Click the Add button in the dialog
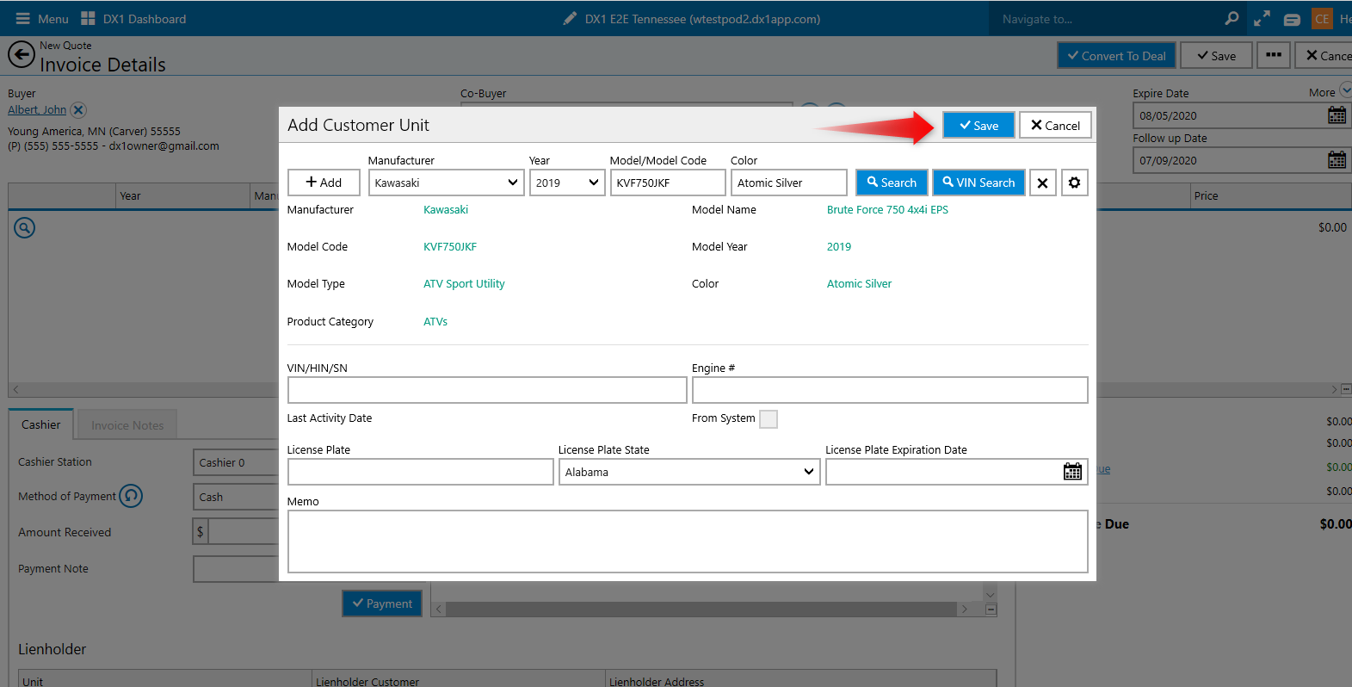 tap(324, 183)
